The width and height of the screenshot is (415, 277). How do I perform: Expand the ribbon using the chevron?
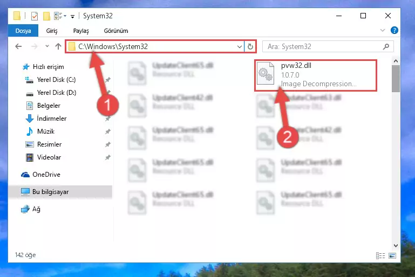point(383,30)
